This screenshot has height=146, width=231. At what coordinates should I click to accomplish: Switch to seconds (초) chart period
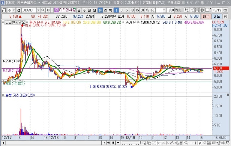click(105, 10)
